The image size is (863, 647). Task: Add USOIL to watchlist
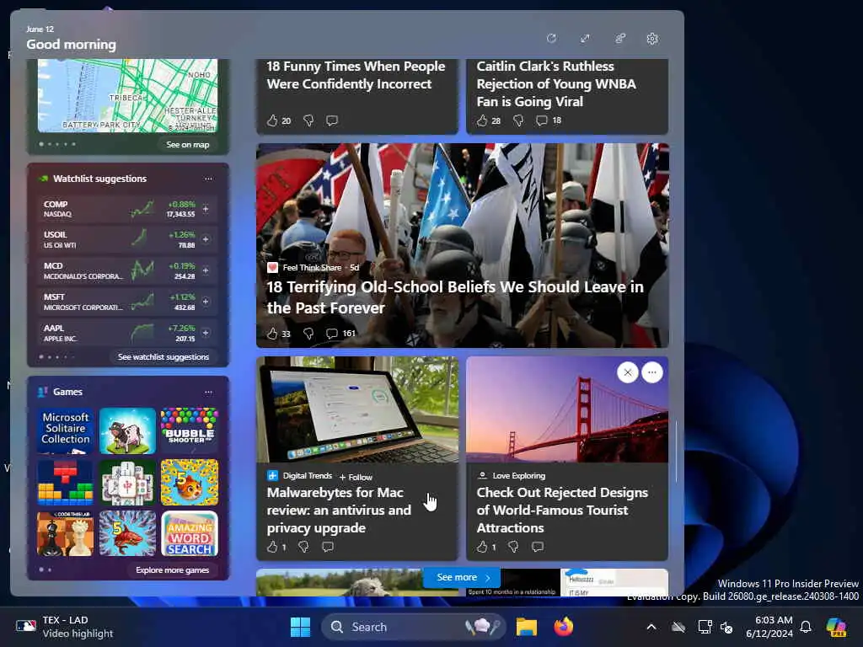(206, 239)
